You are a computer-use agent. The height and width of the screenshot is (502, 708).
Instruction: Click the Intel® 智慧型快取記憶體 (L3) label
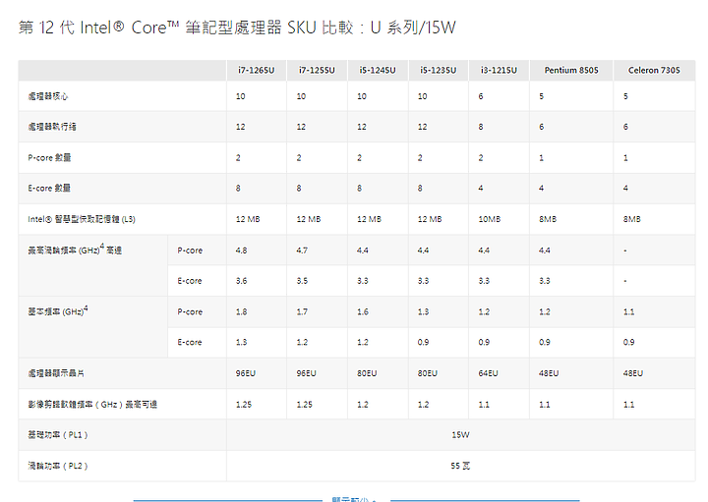[82, 219]
